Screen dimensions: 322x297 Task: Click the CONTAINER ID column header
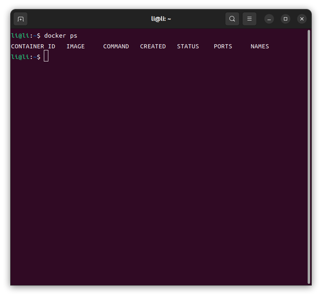point(33,46)
